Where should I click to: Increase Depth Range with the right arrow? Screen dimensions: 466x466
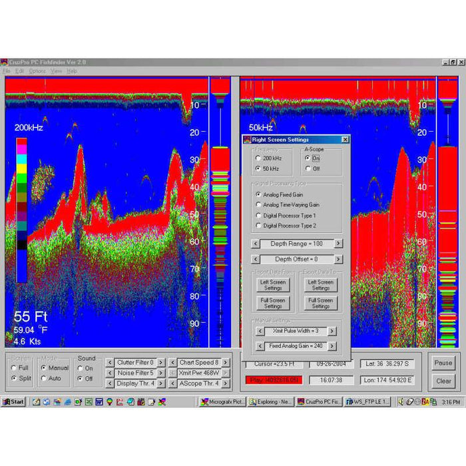338,244
